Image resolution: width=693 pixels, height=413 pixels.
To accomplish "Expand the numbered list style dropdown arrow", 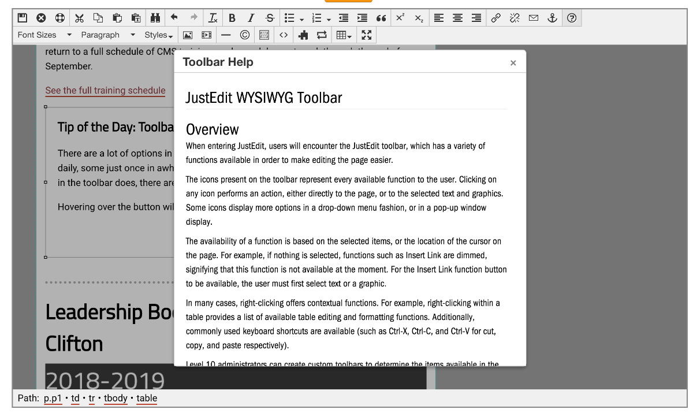I will click(328, 19).
